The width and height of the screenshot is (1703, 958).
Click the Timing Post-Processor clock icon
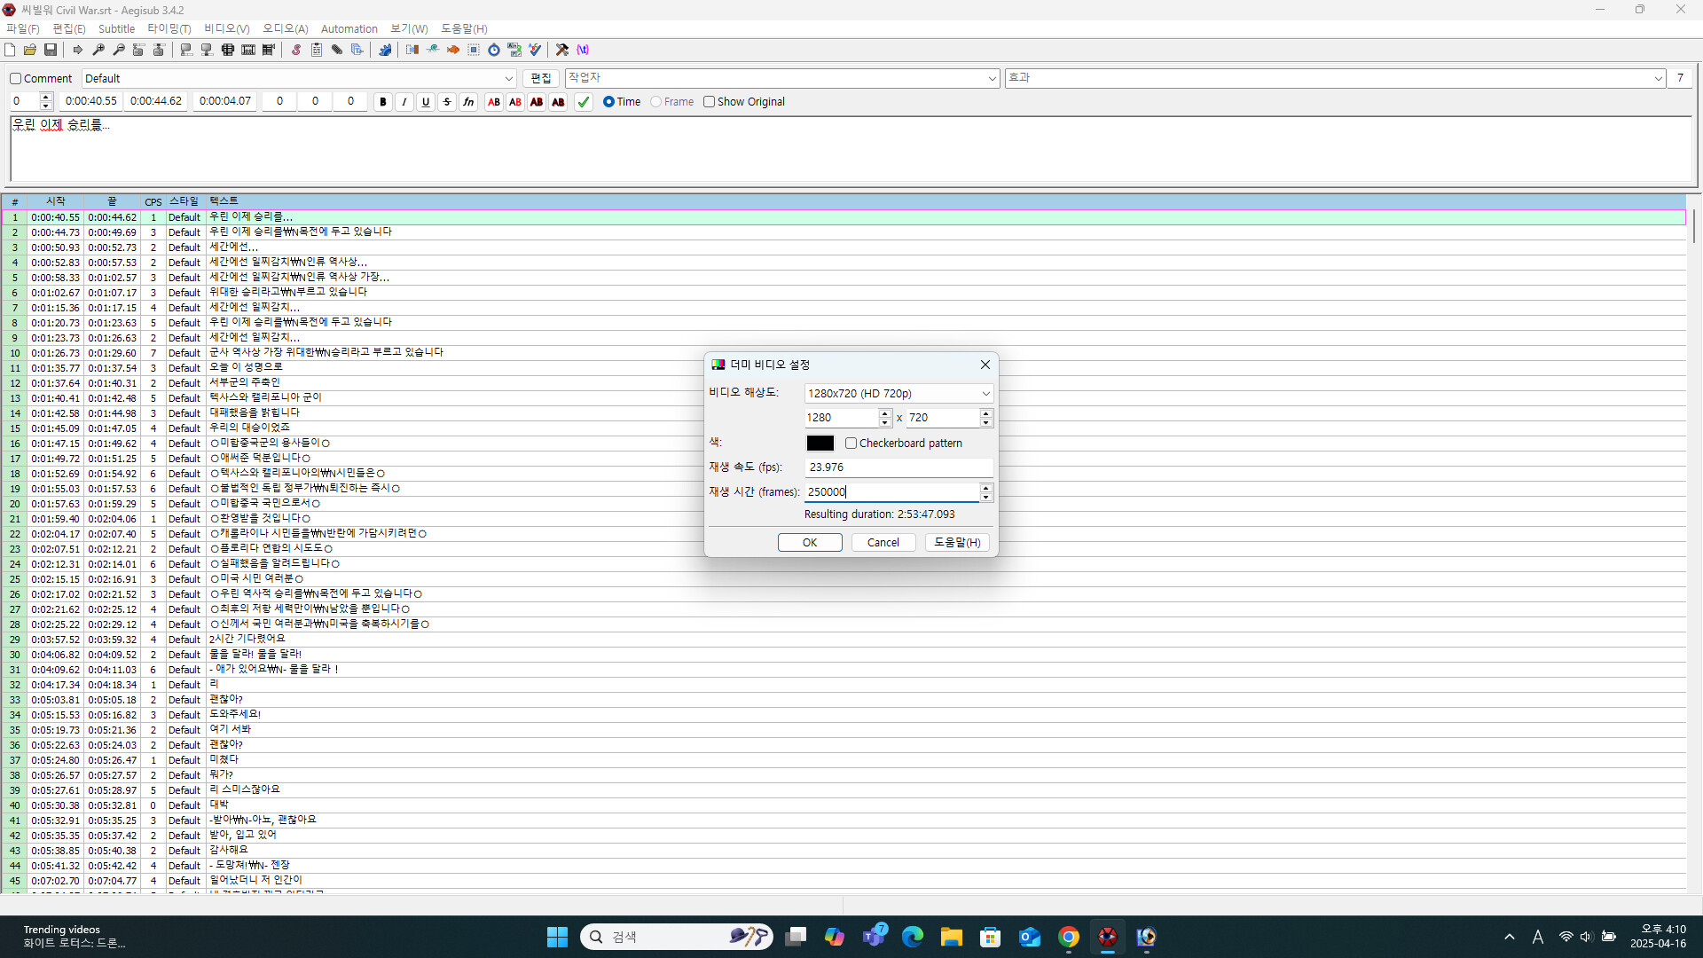point(494,50)
